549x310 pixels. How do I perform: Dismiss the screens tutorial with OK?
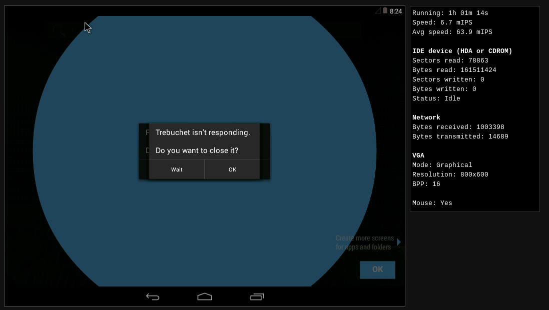point(377,269)
